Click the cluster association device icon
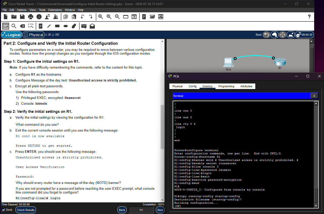The height and width of the screenshot is (214, 324). 152,17
